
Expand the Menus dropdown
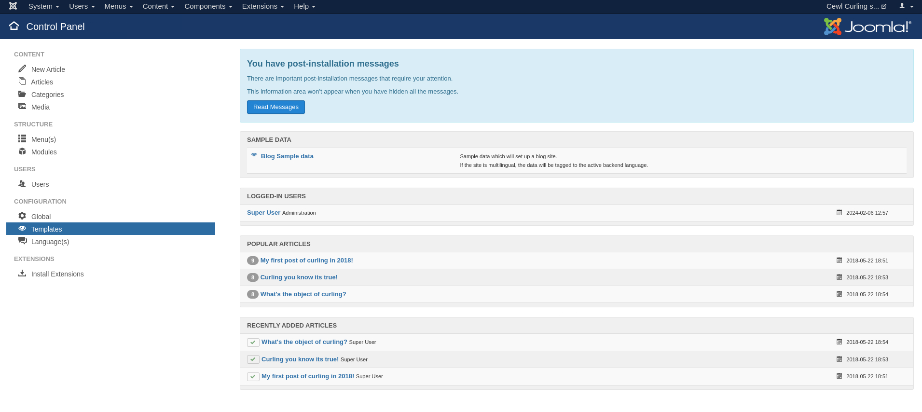(119, 6)
